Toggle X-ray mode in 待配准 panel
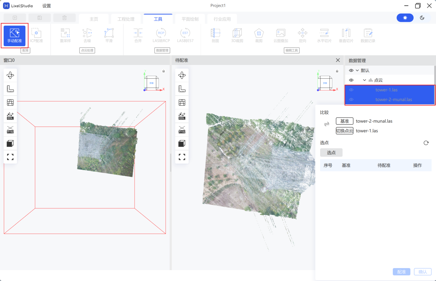The height and width of the screenshot is (281, 436). coord(182,130)
